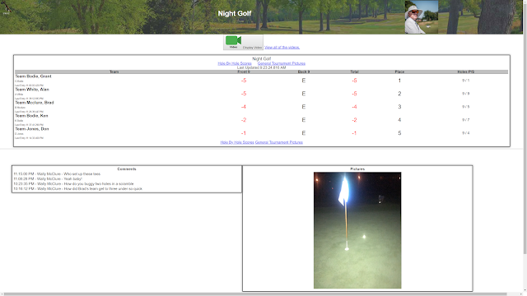The image size is (527, 296).
Task: Open the bottom Hole By Hole Scores link
Action: [237, 142]
